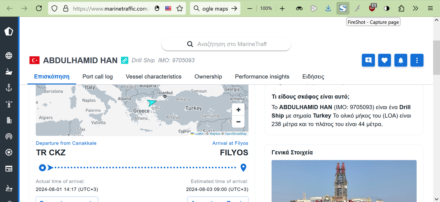Switch to the Επισκόπηση tab
The height and width of the screenshot is (202, 440).
point(52,76)
